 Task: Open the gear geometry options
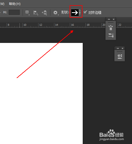pos(56,12)
